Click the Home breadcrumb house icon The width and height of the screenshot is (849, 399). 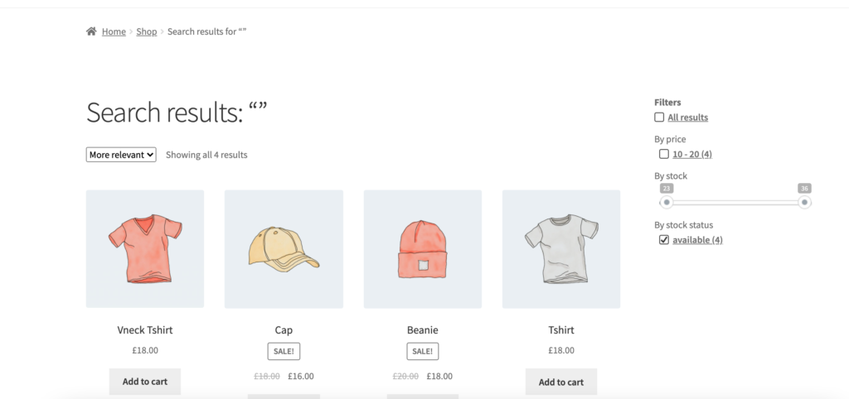[91, 31]
